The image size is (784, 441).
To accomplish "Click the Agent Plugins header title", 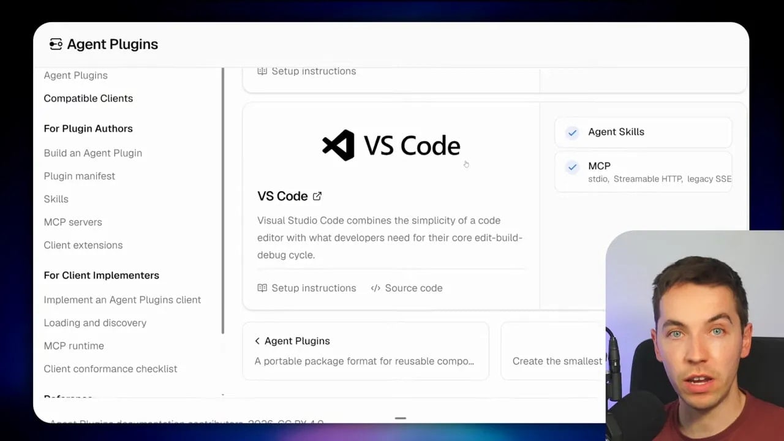I will tap(112, 44).
